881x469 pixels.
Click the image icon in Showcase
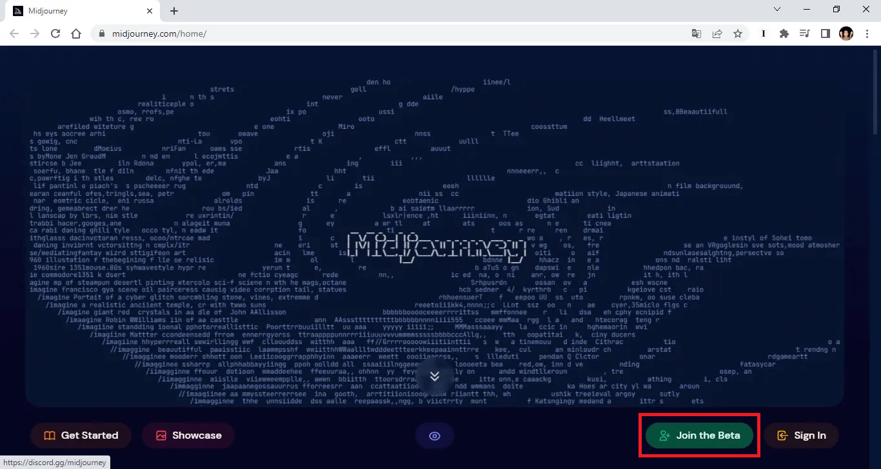point(161,436)
